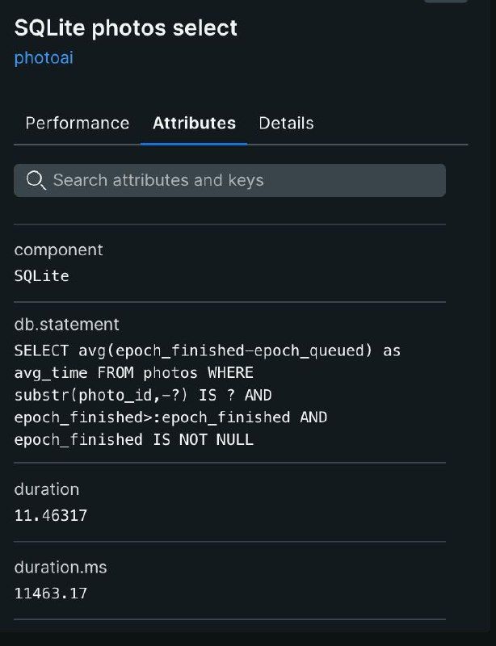Click the SQLite photos select title
The width and height of the screenshot is (496, 646).
(126, 28)
